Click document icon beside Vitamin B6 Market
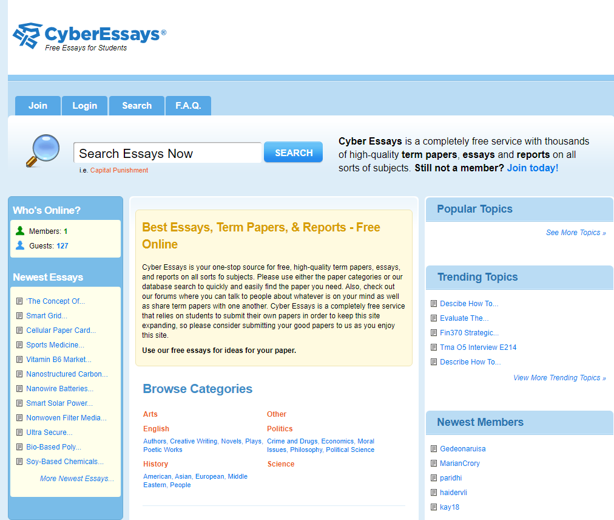614x520 pixels. (x=19, y=359)
